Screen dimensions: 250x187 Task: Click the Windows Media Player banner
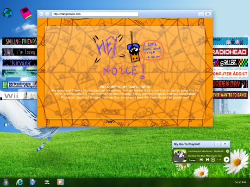point(19,85)
